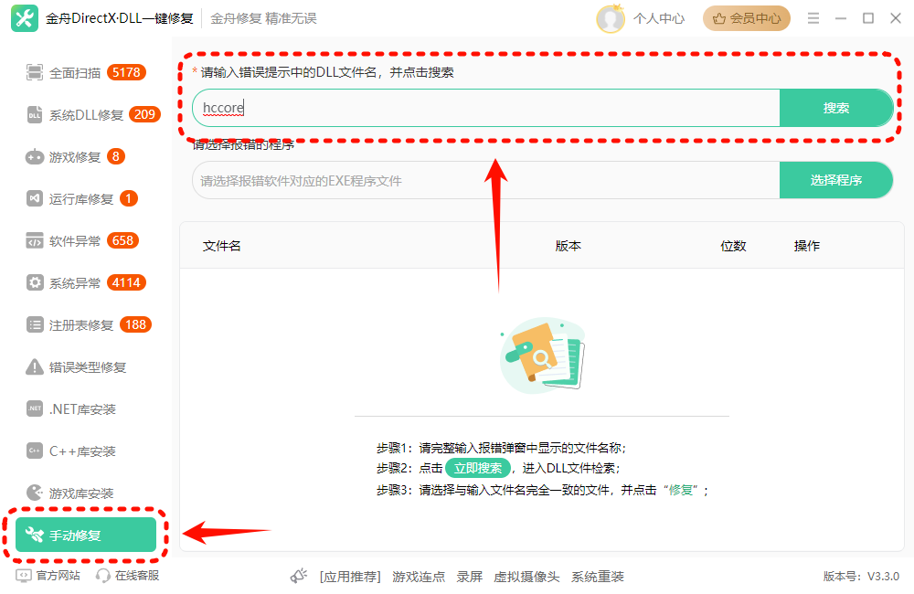The height and width of the screenshot is (594, 914).
Task: Click the 运行库修复 icon
Action: pyautogui.click(x=35, y=199)
